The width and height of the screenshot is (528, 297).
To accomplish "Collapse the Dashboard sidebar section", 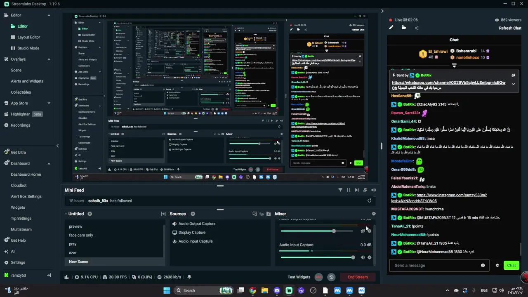I will point(49,163).
